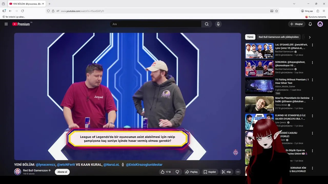Open the notifications bell
328x184 pixels.
pos(310,24)
